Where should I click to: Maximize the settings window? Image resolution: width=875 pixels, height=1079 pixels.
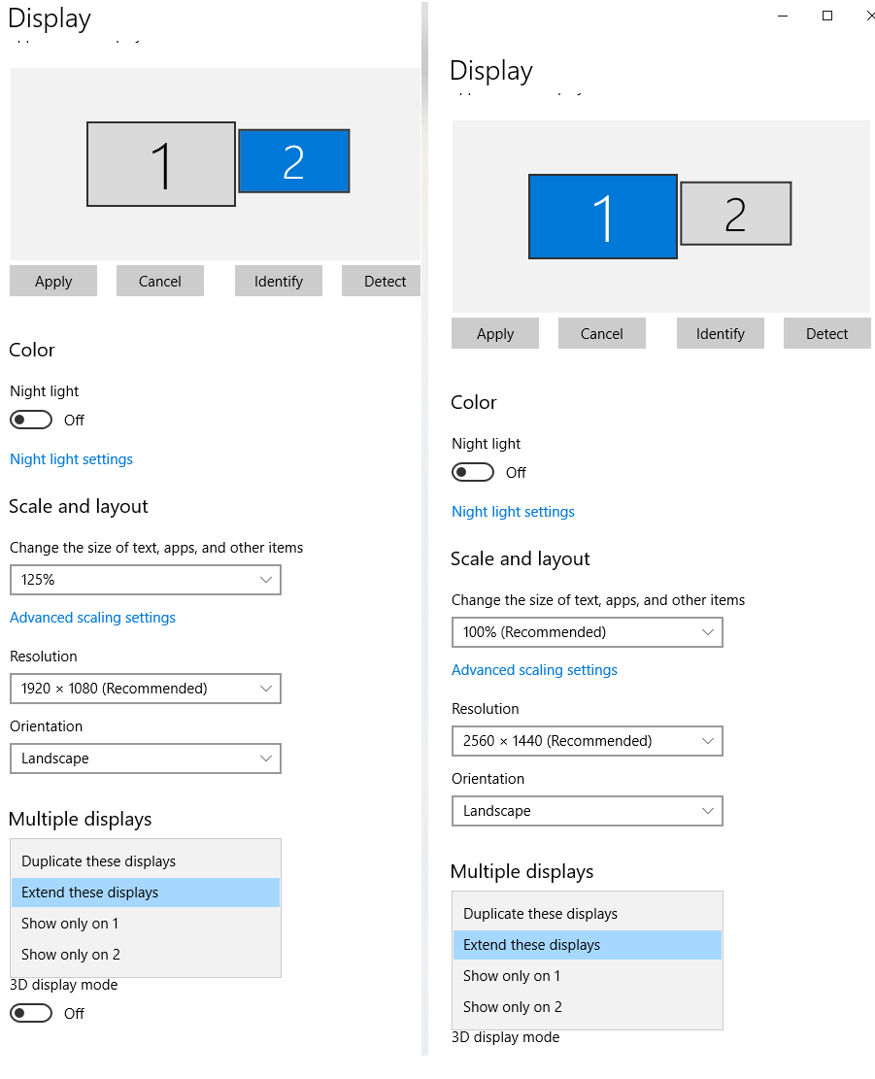[826, 16]
